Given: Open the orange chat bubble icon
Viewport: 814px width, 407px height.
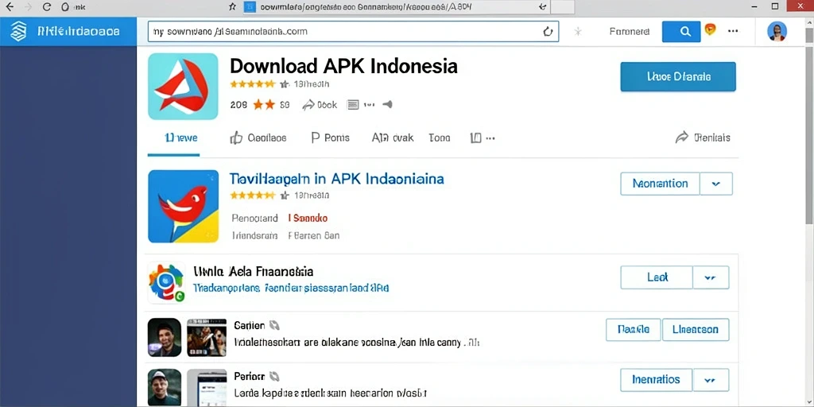Looking at the screenshot, I should (x=710, y=29).
